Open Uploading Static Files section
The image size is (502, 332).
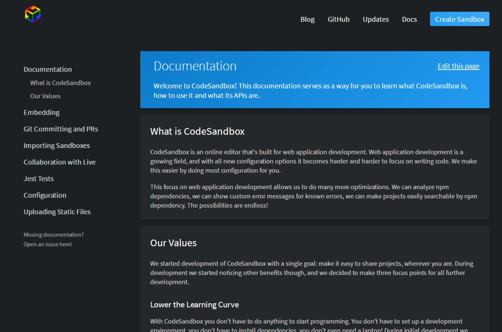click(x=57, y=212)
